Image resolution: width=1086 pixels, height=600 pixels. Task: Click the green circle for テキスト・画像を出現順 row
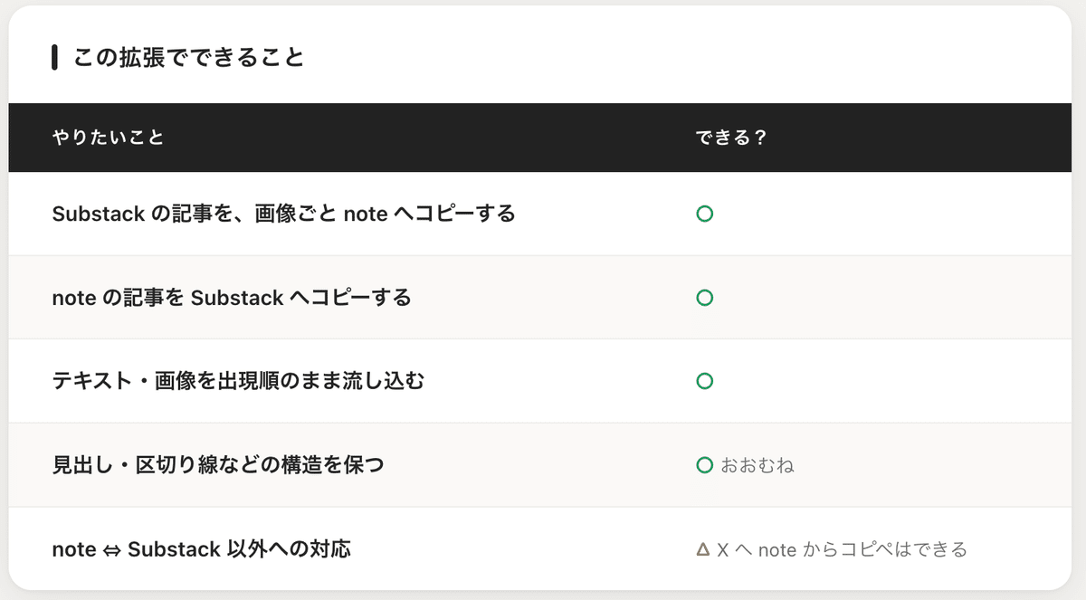pyautogui.click(x=705, y=381)
